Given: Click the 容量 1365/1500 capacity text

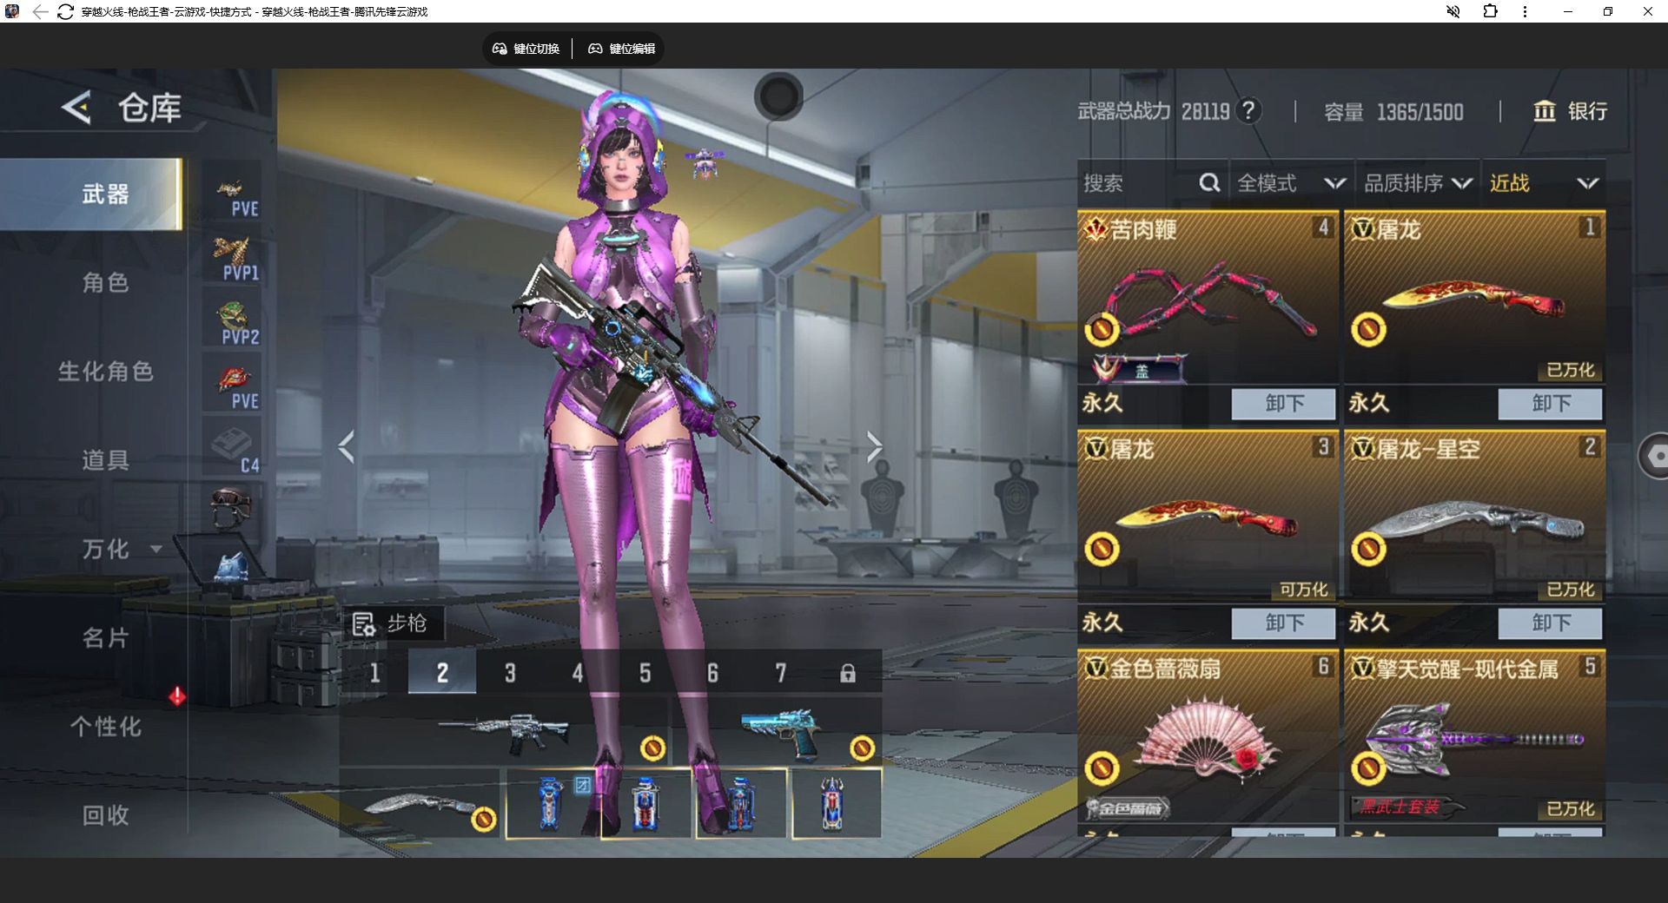Looking at the screenshot, I should tap(1393, 112).
